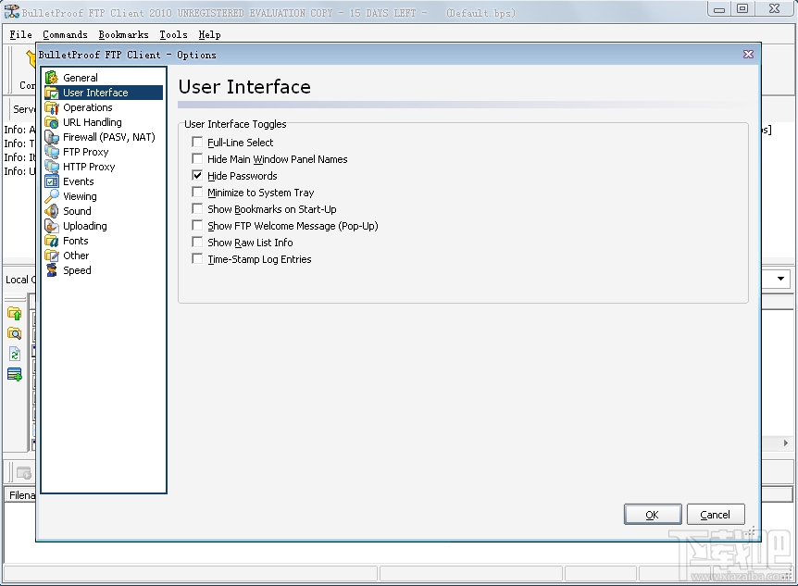Image resolution: width=798 pixels, height=586 pixels.
Task: Click the up-directory folder icon
Action: [17, 313]
